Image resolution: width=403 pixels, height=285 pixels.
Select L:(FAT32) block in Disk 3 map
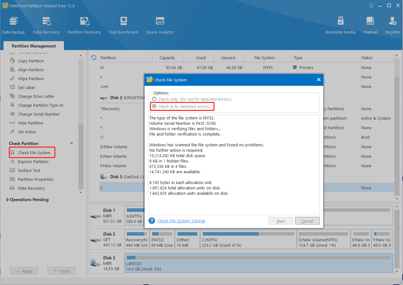click(x=258, y=263)
